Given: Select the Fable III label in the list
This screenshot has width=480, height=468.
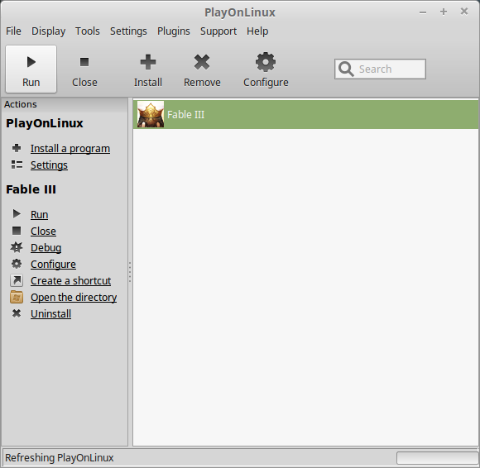Looking at the screenshot, I should tap(186, 114).
